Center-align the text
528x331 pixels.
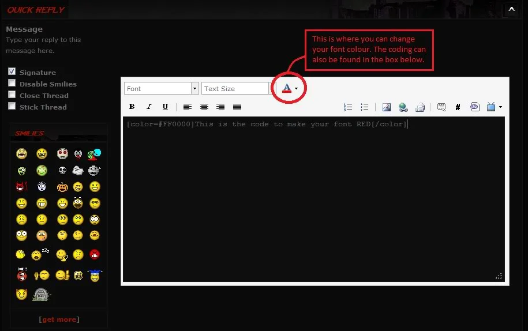204,107
